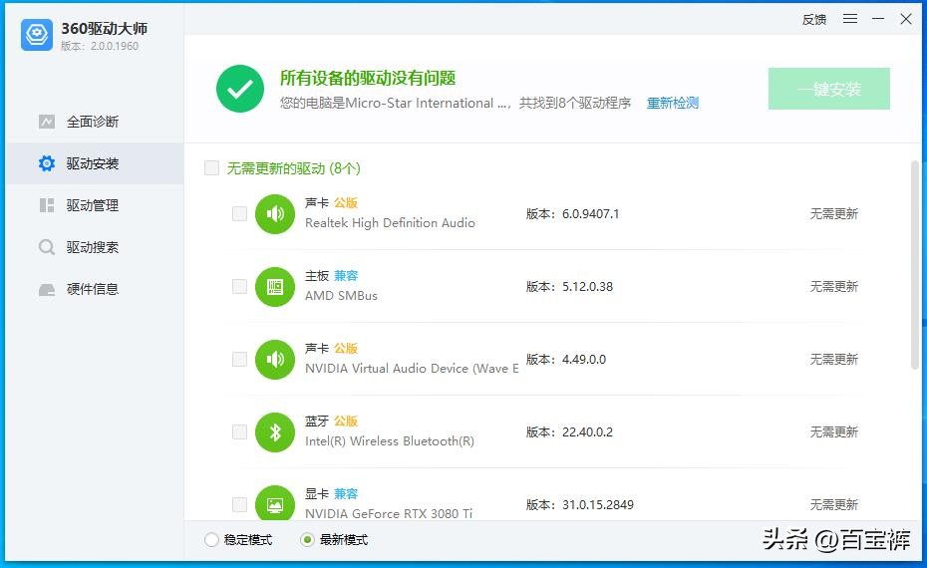
Task: Click version 22.40.0.2 text
Action: point(588,432)
